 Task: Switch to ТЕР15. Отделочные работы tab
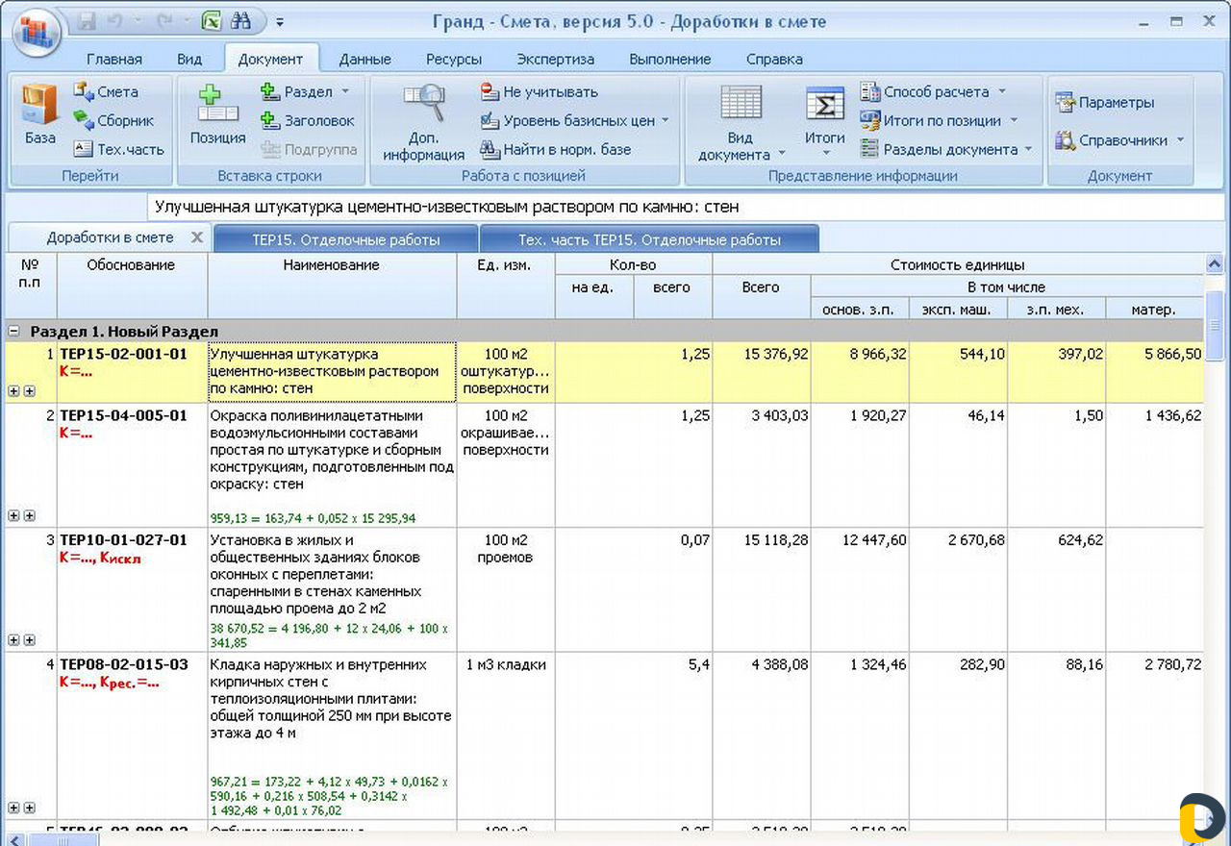pyautogui.click(x=346, y=239)
